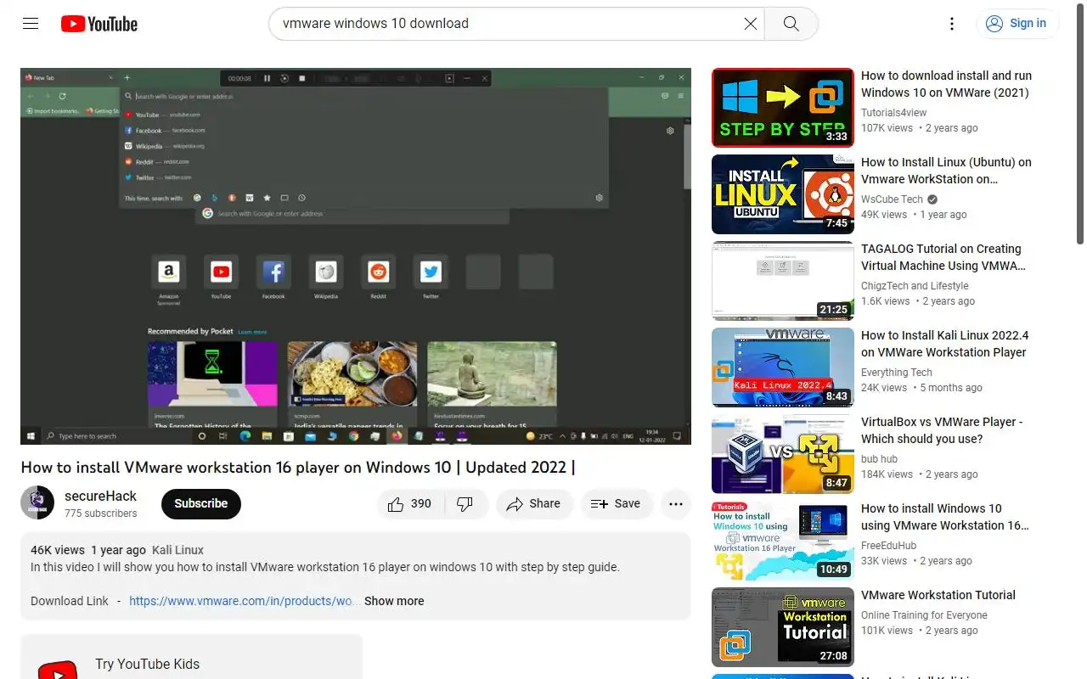
Task: Open WsCube Tech channel
Action: pos(892,199)
